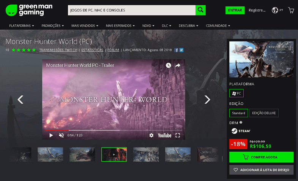Share on Twitter icon

point(181,50)
